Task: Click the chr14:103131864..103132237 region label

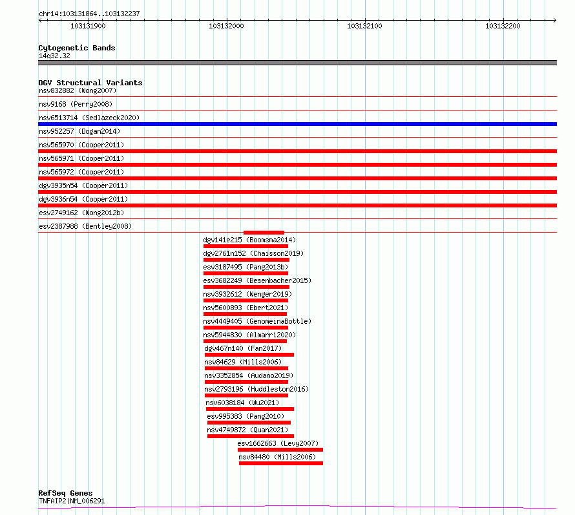Action: (89, 14)
